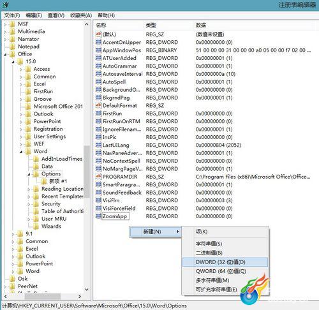
Task: Choose 项(K) from submenu
Action: pos(225,232)
